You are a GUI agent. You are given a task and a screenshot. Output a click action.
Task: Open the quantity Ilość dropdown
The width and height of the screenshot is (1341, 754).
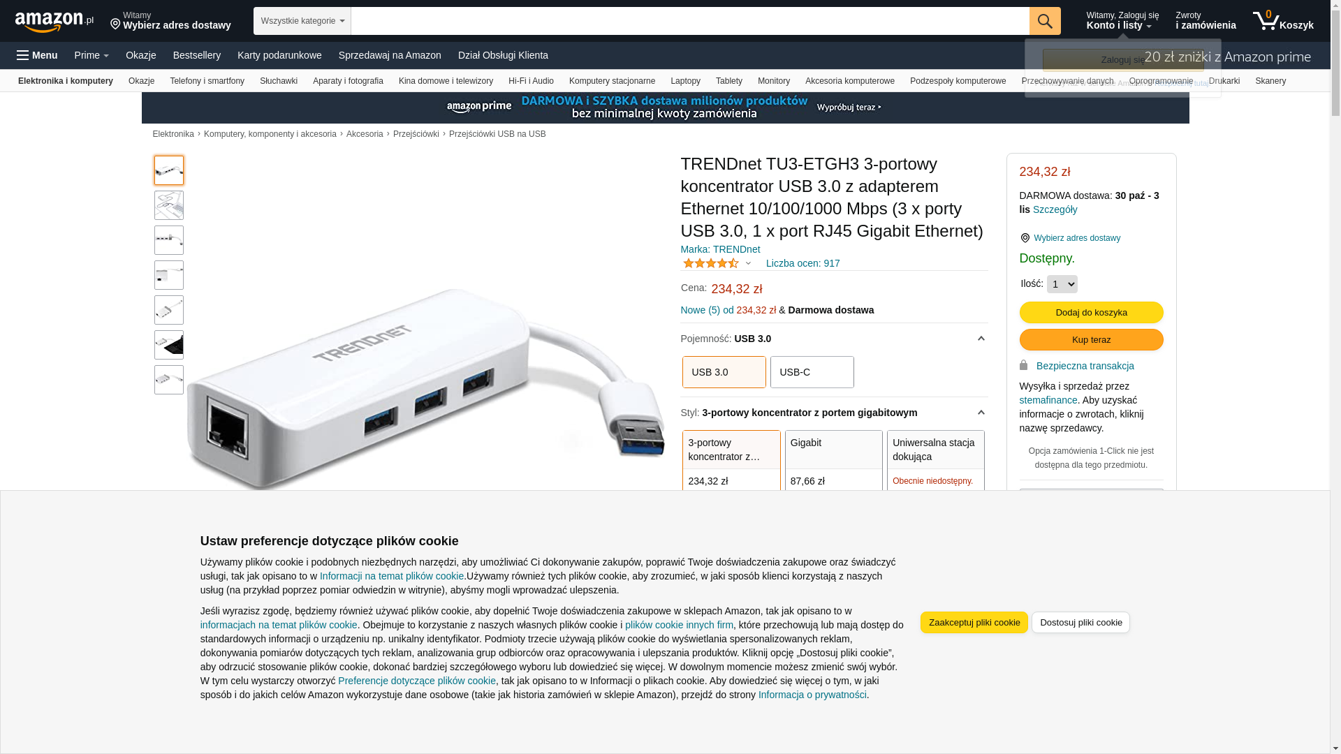pyautogui.click(x=1062, y=284)
